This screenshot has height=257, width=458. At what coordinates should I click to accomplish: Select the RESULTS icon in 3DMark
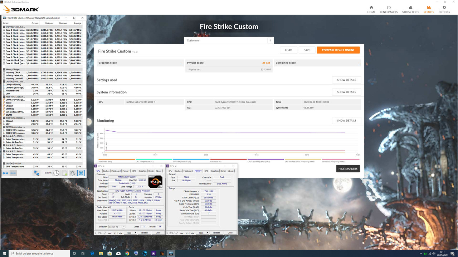tap(429, 7)
